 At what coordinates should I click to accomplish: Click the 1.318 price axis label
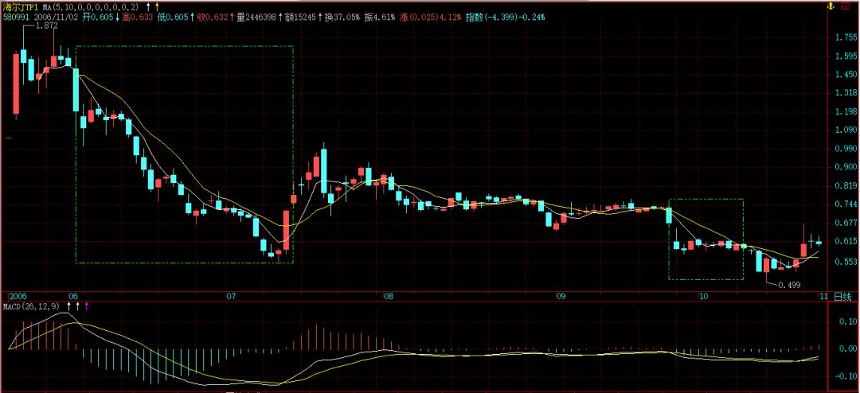tap(848, 93)
